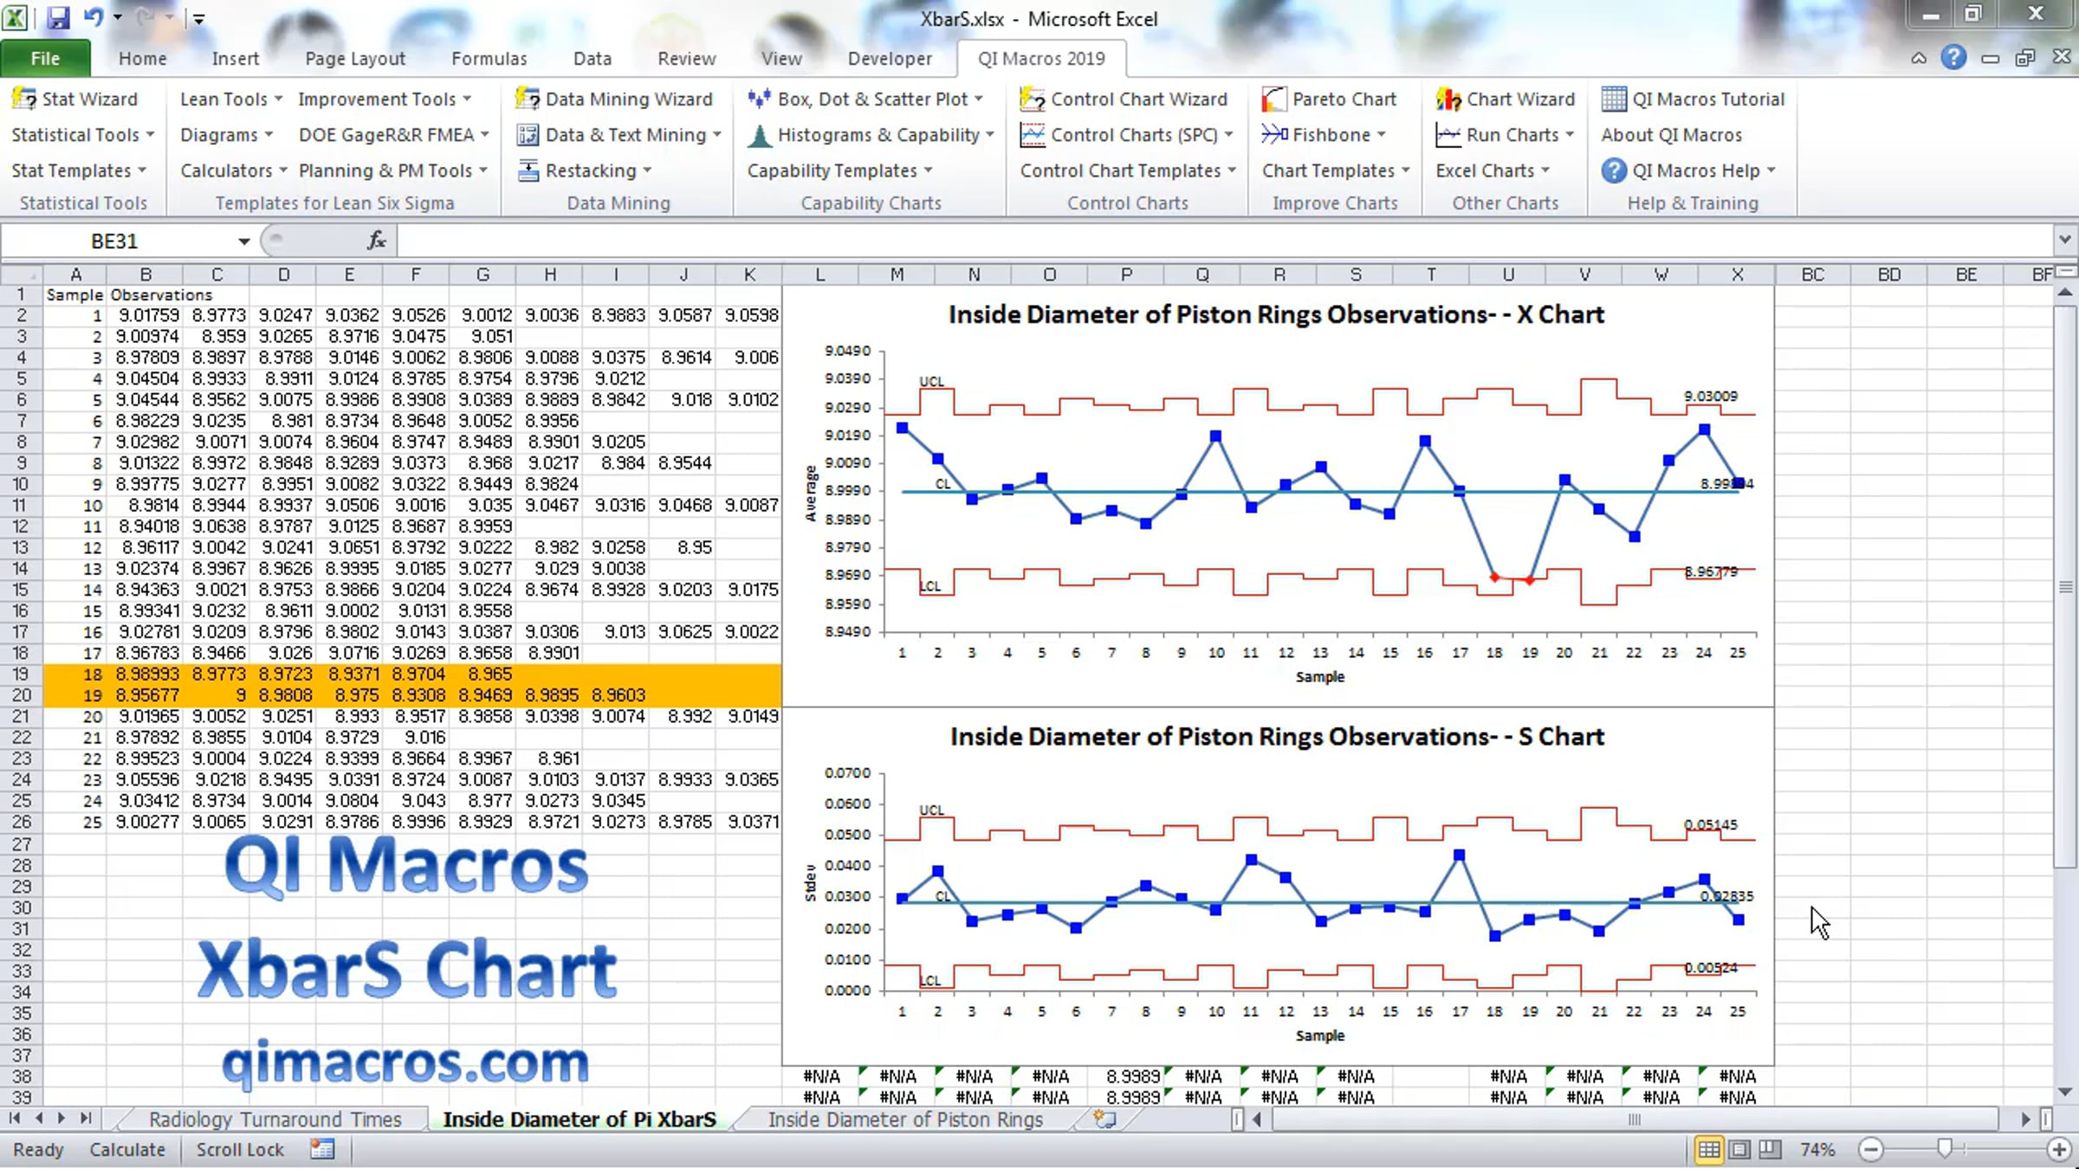Click the Calculate status bar indicator

(x=127, y=1149)
